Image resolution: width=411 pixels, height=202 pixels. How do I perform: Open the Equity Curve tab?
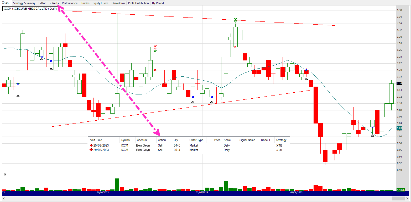click(x=101, y=3)
